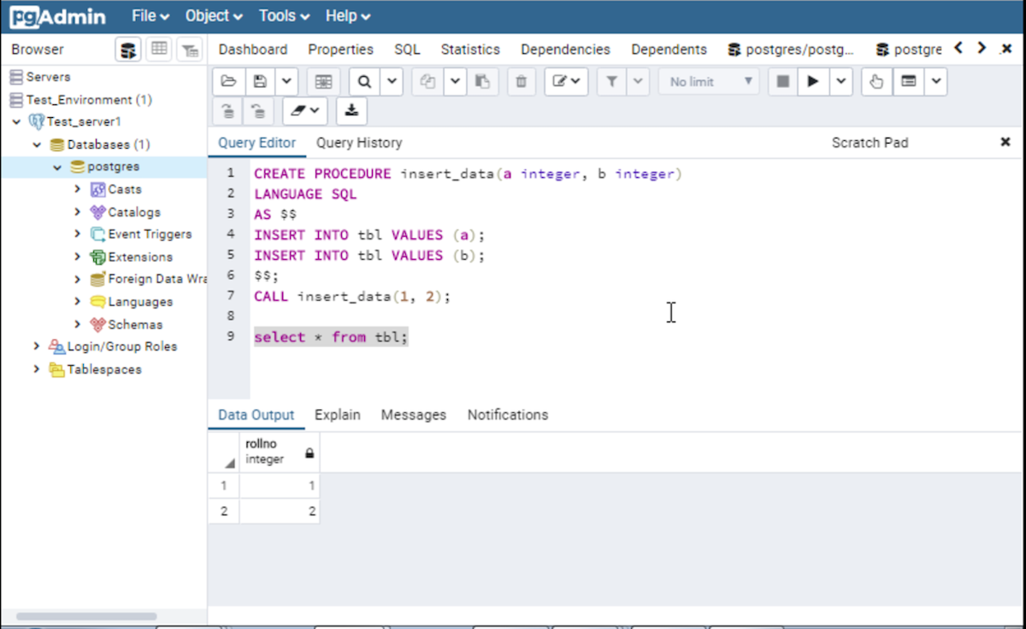The height and width of the screenshot is (629, 1026).
Task: Click the Delete trash icon
Action: [521, 82]
